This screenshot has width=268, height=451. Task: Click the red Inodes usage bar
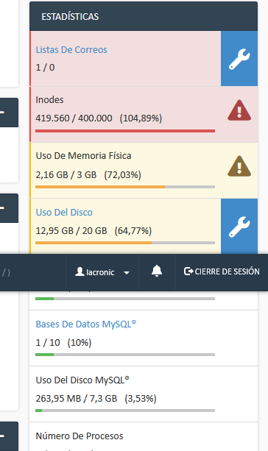(x=125, y=131)
